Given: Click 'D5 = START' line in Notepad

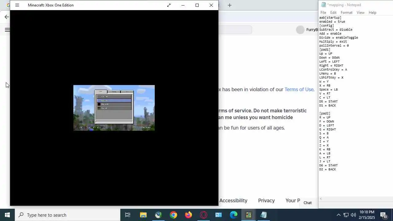Looking at the screenshot, I should (329, 102).
